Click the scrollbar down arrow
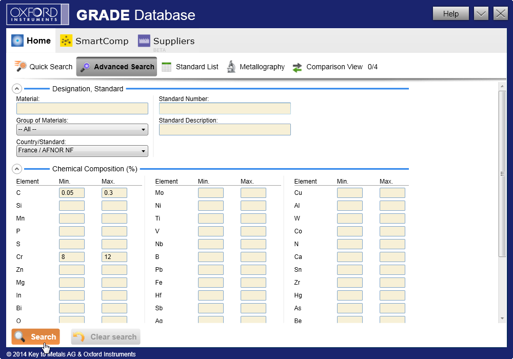 [x=502, y=318]
